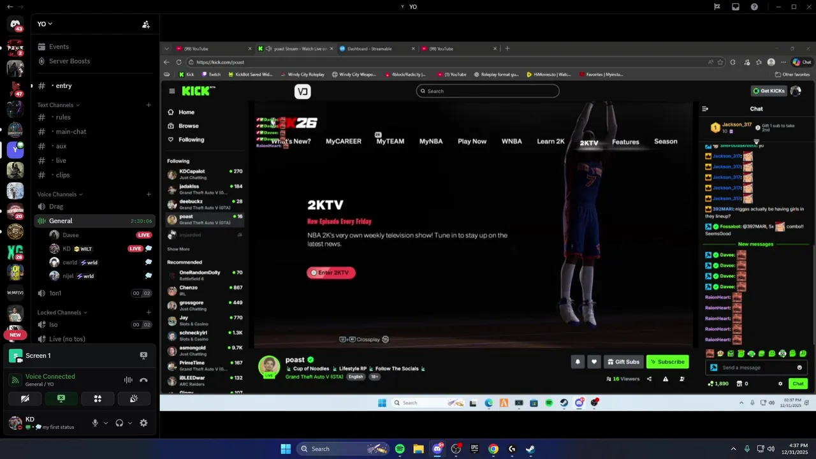
Task: Open the Windy City Roleplay bookmark
Action: click(x=302, y=75)
